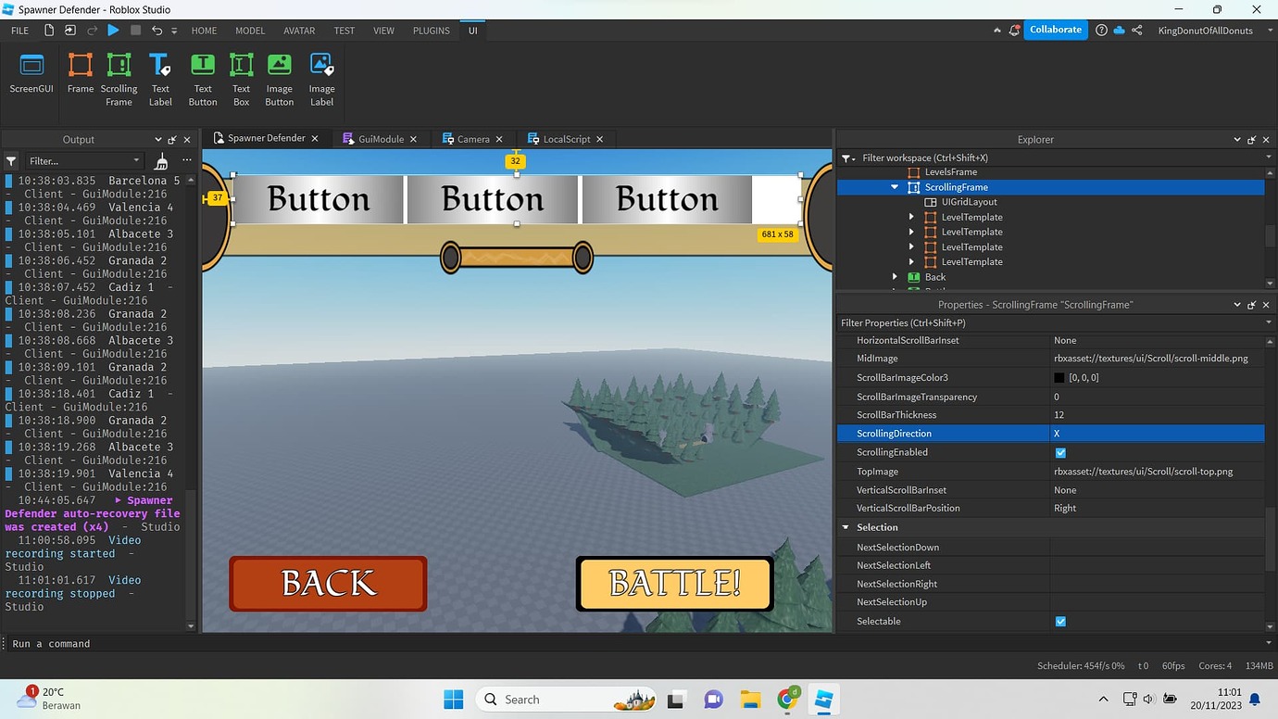
Task: Collapse the ScrollingFrame node in Explorer
Action: pos(895,186)
